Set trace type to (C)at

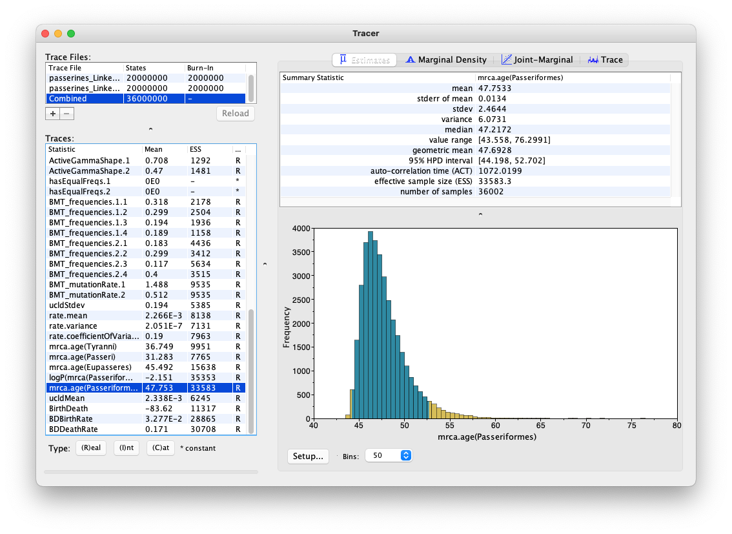tap(161, 447)
